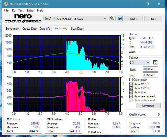Open the Advanced settings button
This screenshot has width=167, height=137.
coord(148,106)
